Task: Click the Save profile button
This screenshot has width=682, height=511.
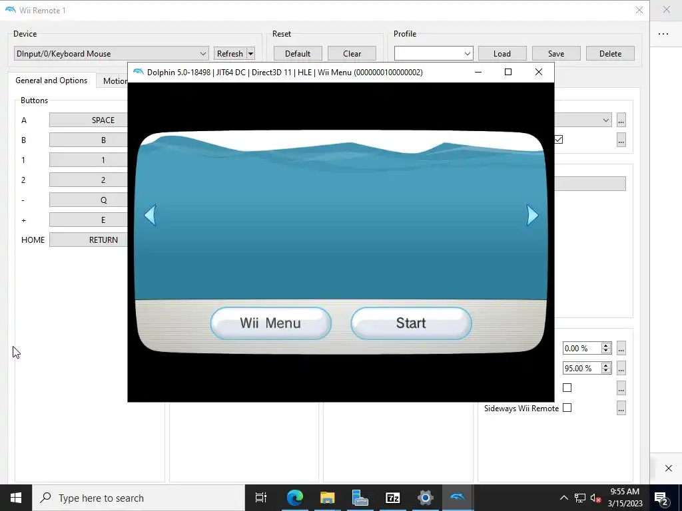Action: 556,54
